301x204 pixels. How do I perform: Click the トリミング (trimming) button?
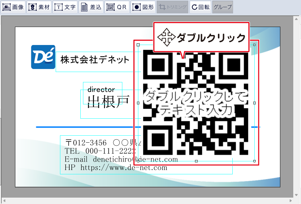(172, 7)
